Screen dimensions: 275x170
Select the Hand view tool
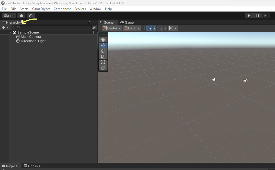103,40
